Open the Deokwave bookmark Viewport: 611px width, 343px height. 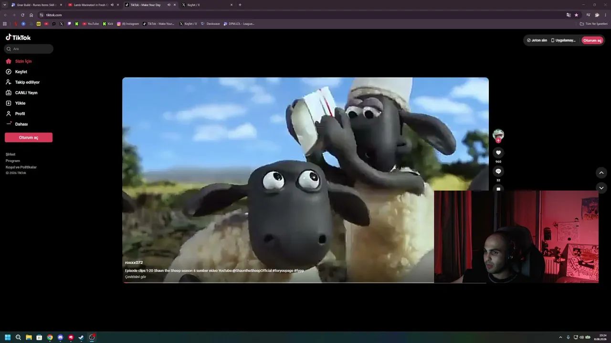coord(211,24)
